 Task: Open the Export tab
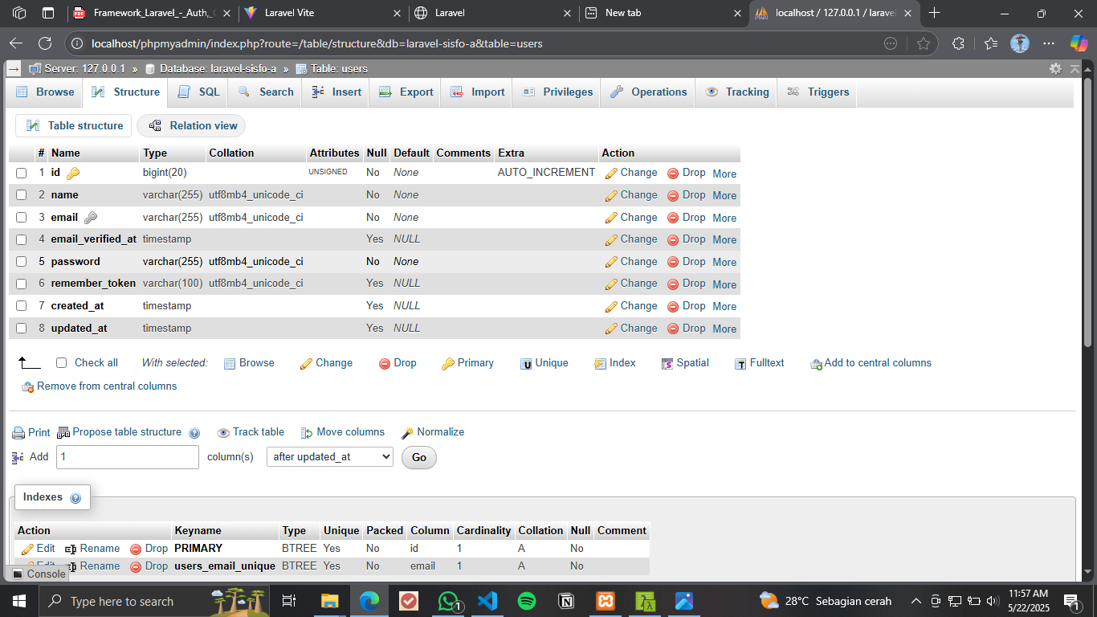point(406,92)
